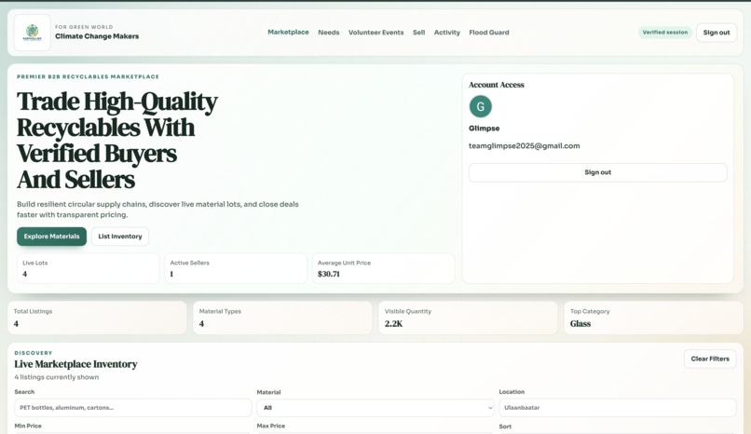Focus the Location field showing Ulaanbaatar
751x434 pixels.
tap(618, 408)
